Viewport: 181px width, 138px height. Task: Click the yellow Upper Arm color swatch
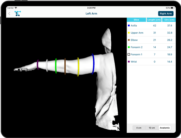coord(129,33)
